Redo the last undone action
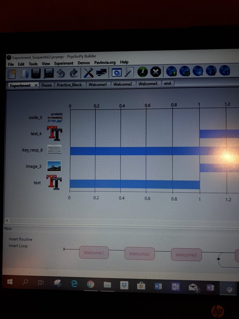The image size is (239, 319). click(x=74, y=73)
